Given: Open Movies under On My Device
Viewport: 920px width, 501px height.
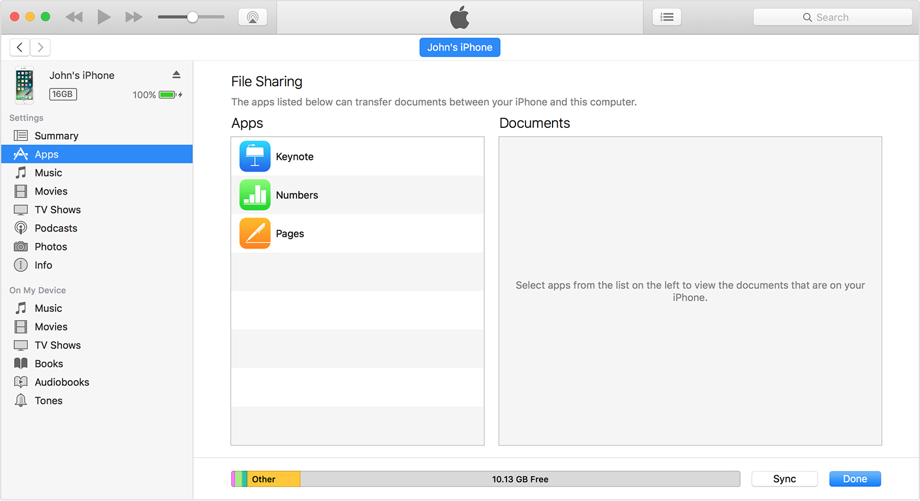Looking at the screenshot, I should tap(97, 327).
